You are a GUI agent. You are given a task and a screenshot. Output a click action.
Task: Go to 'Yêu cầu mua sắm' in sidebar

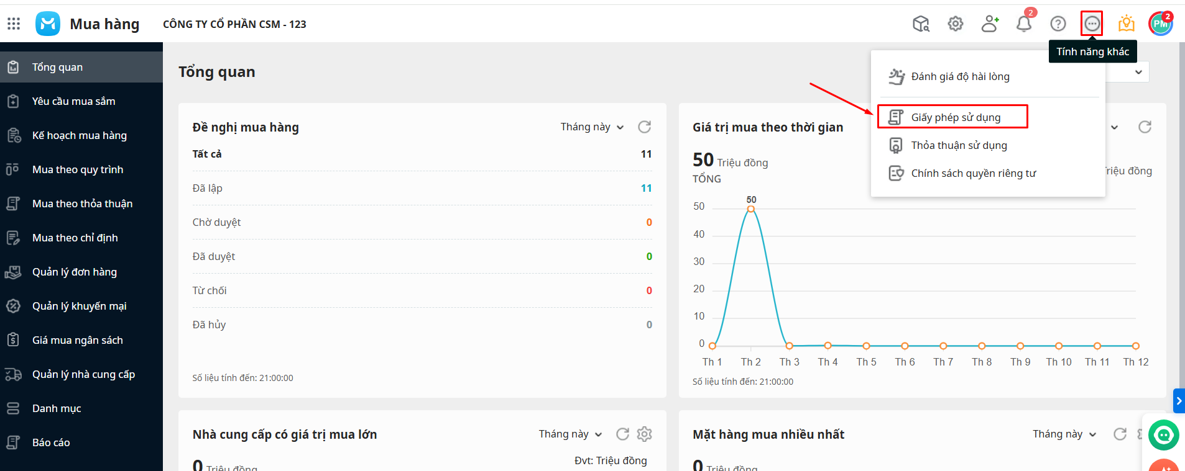pyautogui.click(x=73, y=101)
